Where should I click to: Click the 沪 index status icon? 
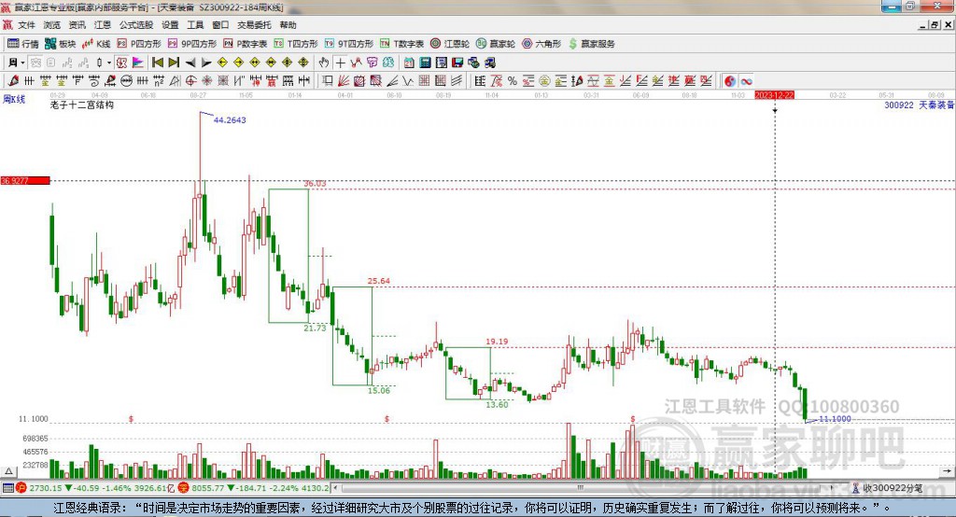click(x=21, y=488)
